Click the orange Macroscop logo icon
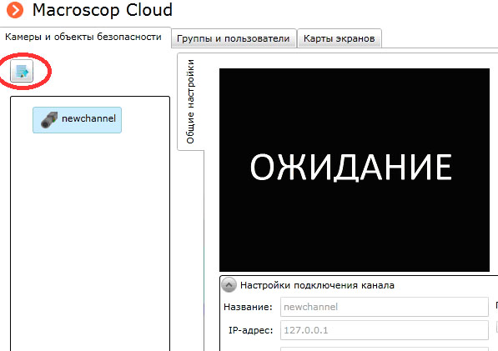 coord(15,10)
